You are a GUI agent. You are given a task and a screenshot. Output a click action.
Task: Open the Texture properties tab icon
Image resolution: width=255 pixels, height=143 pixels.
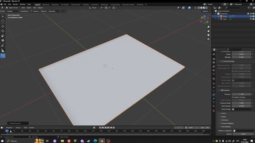pos(214,111)
